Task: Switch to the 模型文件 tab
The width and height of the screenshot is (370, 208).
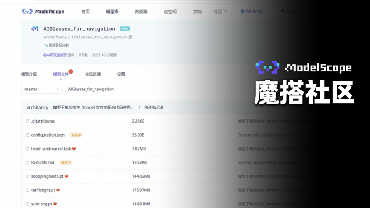Action: point(61,74)
